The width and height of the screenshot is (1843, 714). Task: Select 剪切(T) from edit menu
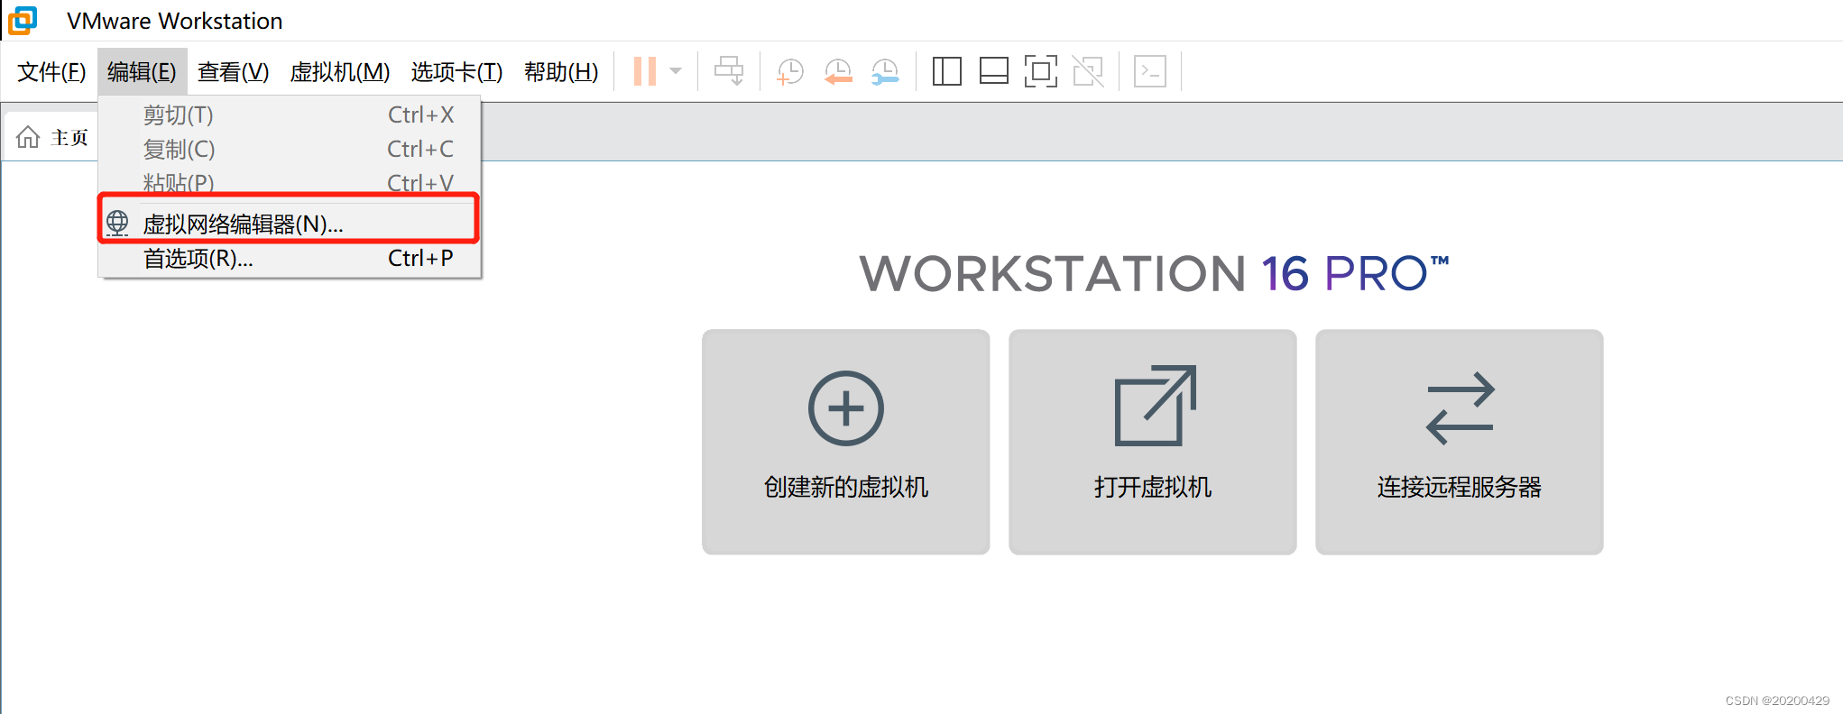click(x=290, y=115)
